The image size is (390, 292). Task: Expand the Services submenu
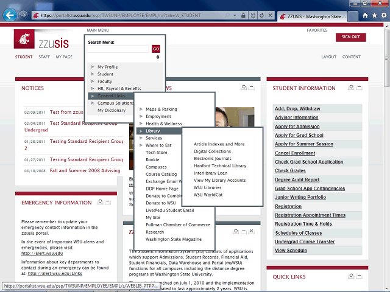click(141, 138)
